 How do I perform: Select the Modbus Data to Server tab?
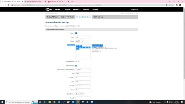84,17
